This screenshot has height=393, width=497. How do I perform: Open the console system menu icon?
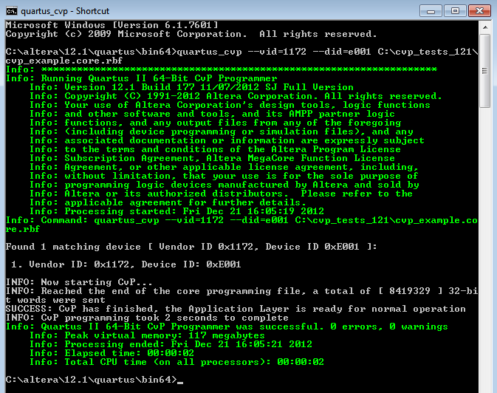click(x=12, y=11)
